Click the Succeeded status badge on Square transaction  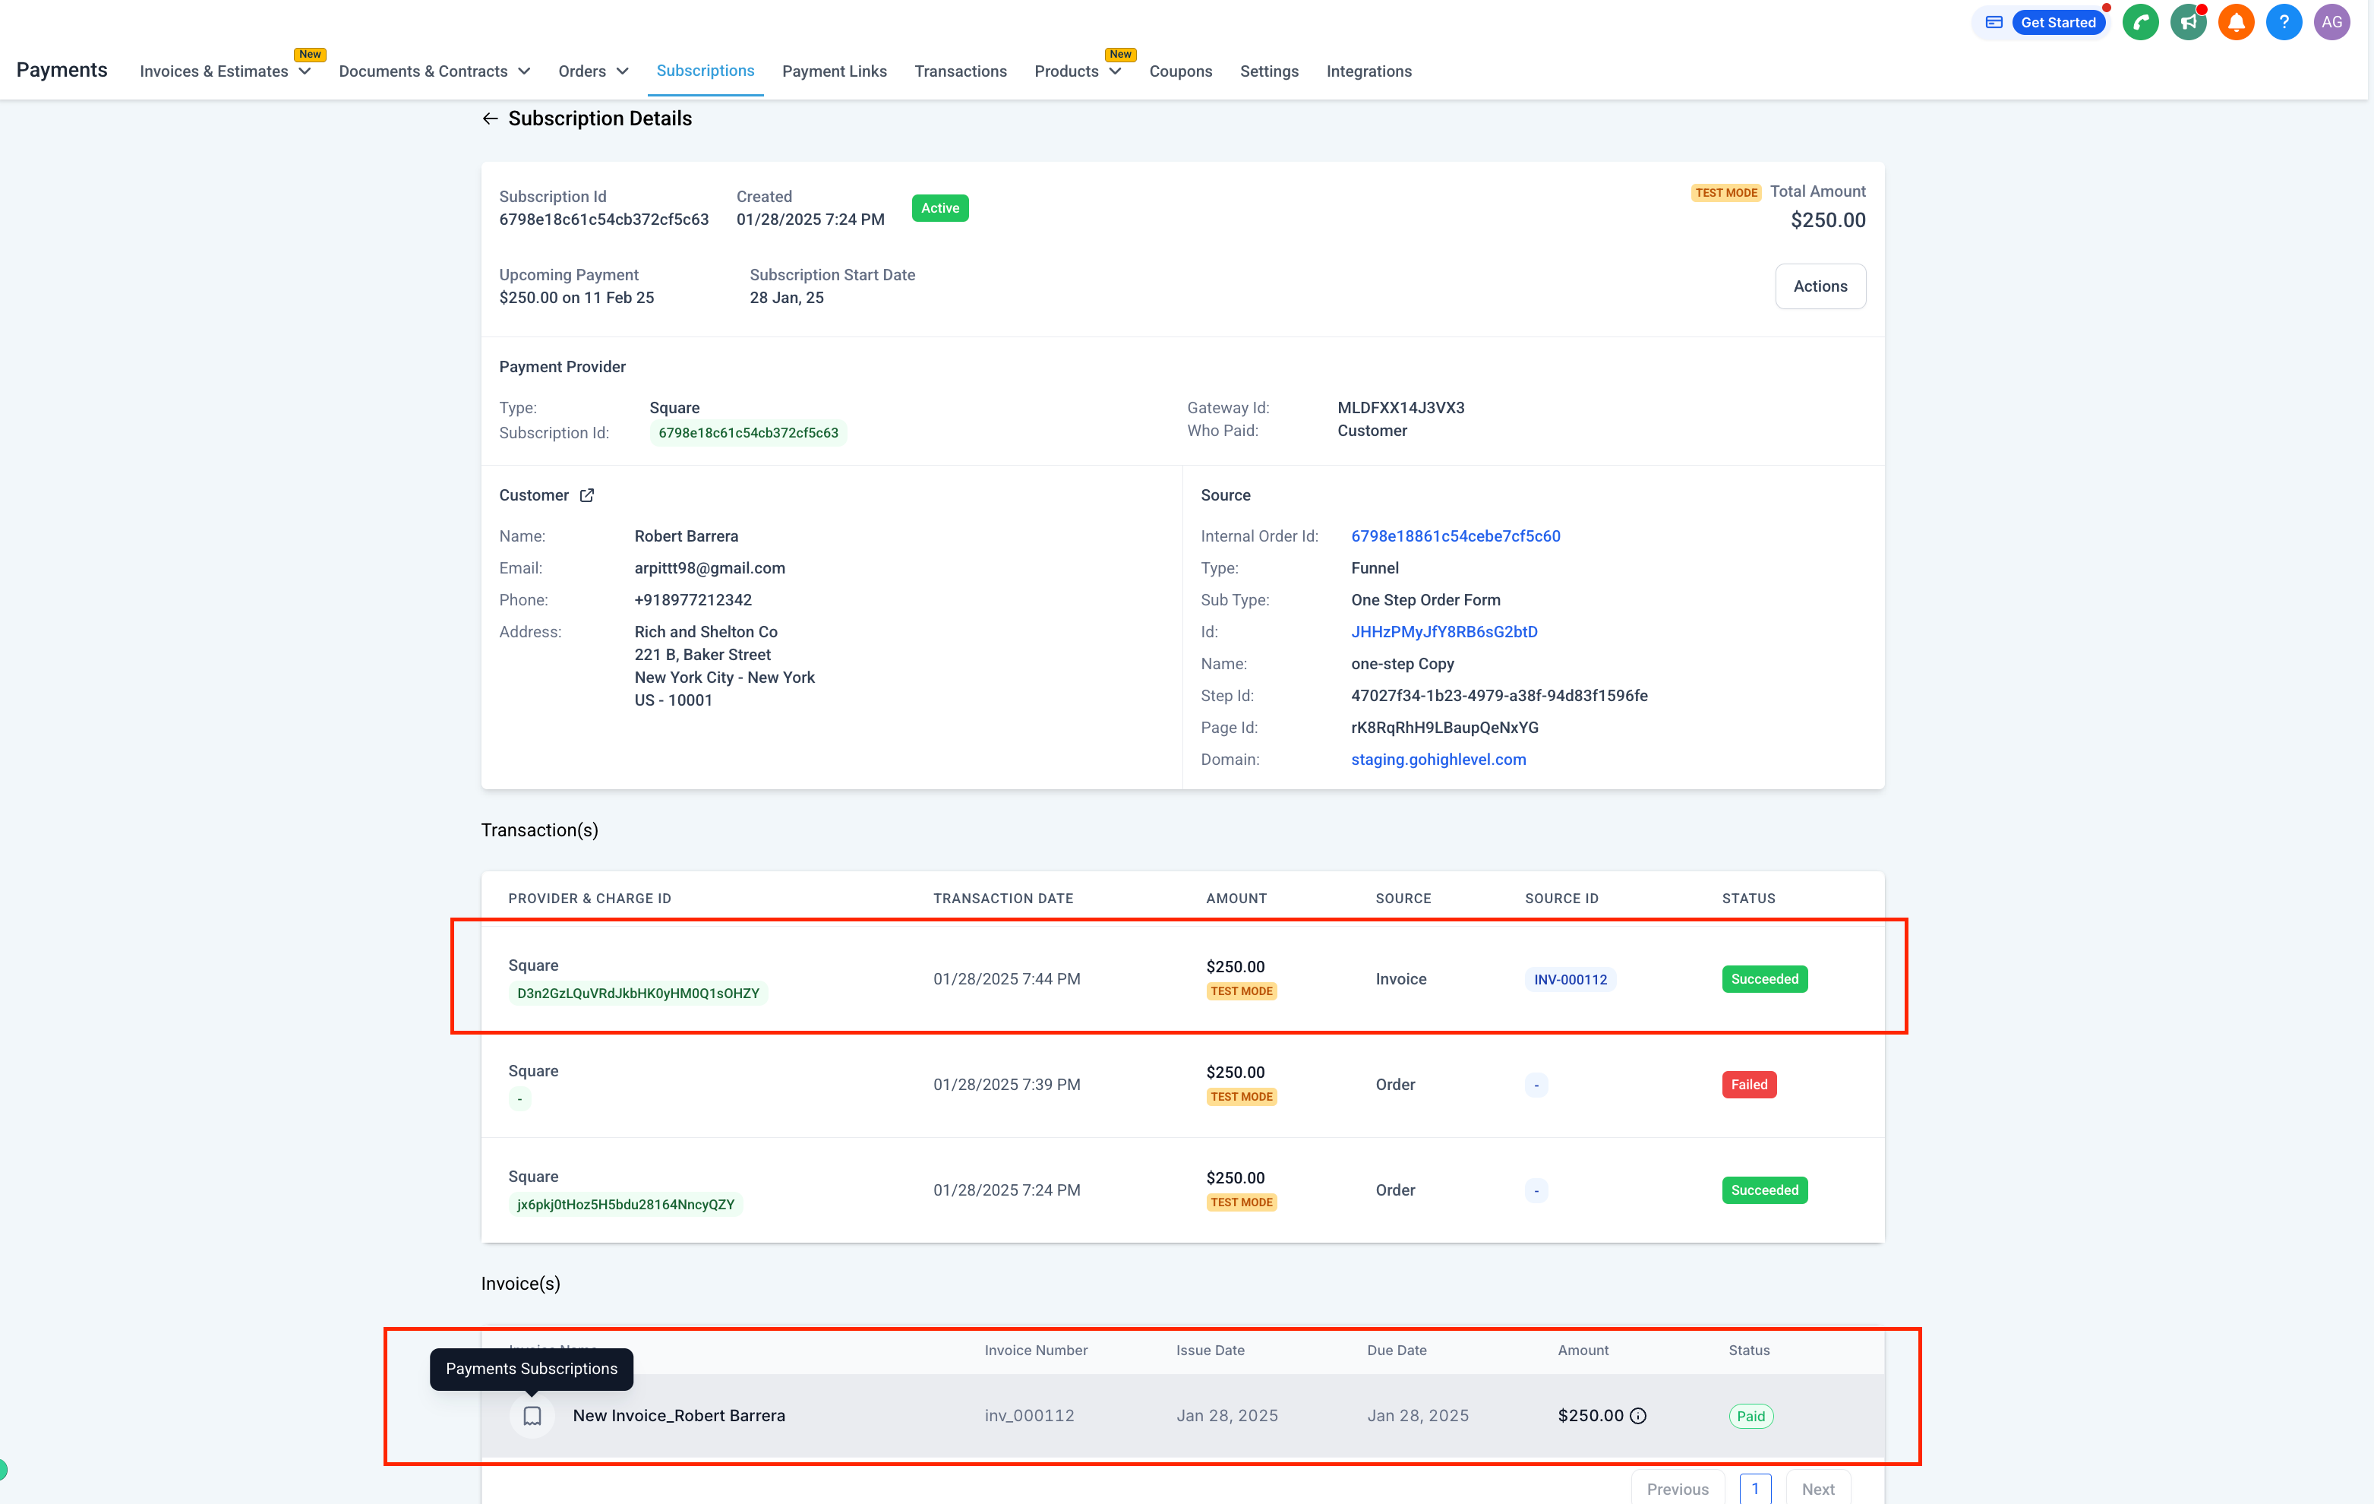(x=1765, y=978)
